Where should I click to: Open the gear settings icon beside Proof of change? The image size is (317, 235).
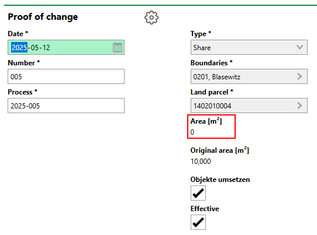(151, 17)
